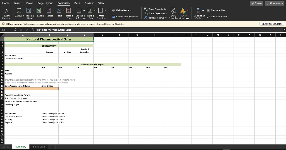Add a new sheet with plus button
Image resolution: width=286 pixels, height=150 pixels.
coord(52,147)
